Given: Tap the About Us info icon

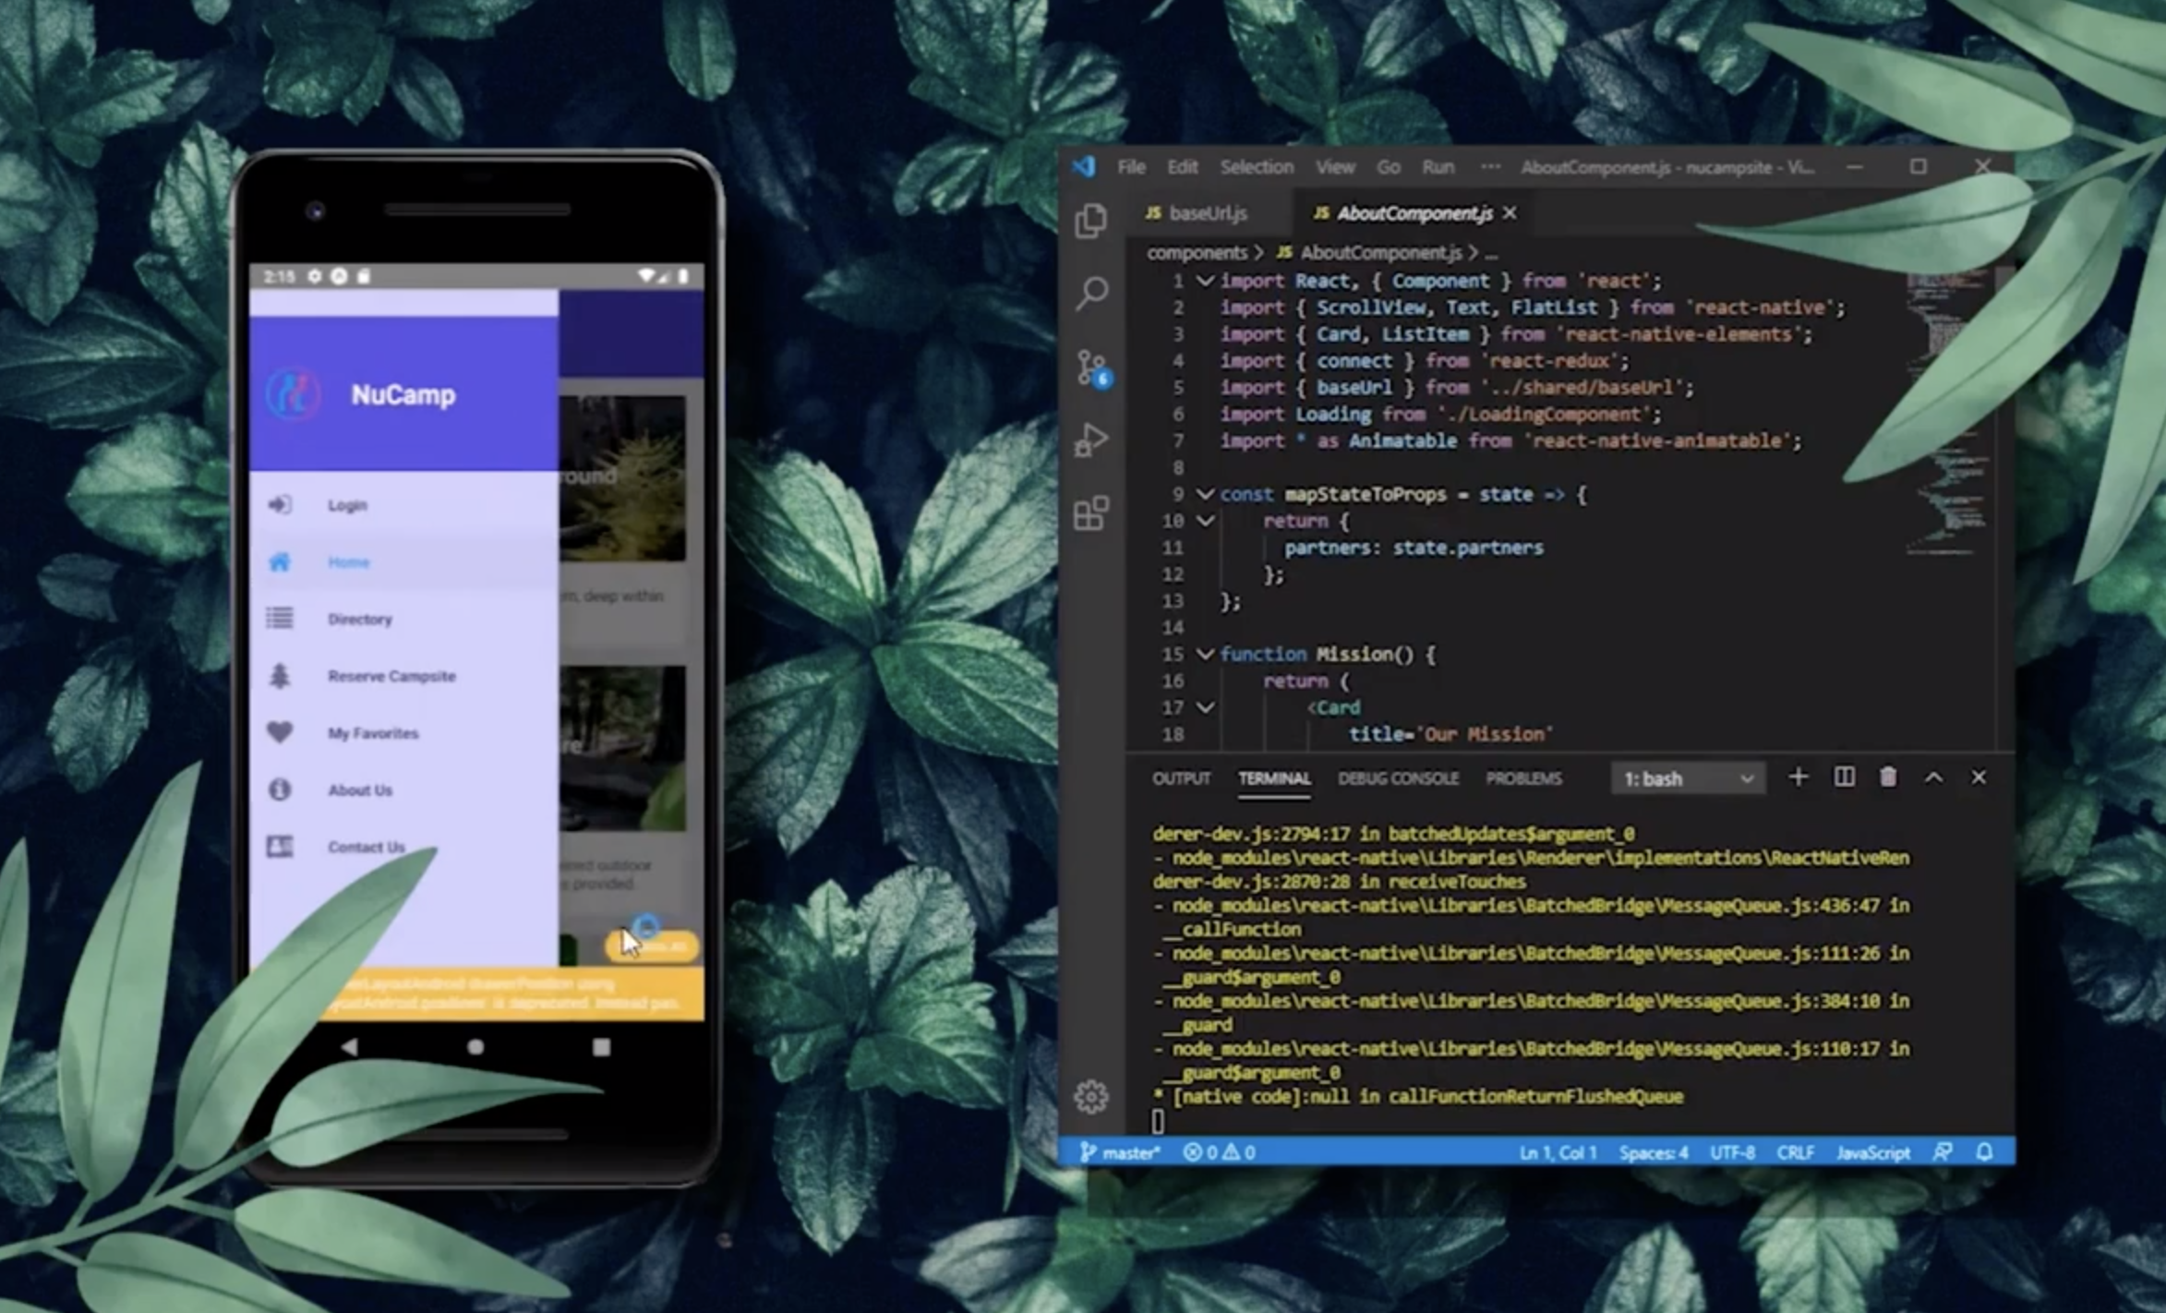Looking at the screenshot, I should 280,789.
